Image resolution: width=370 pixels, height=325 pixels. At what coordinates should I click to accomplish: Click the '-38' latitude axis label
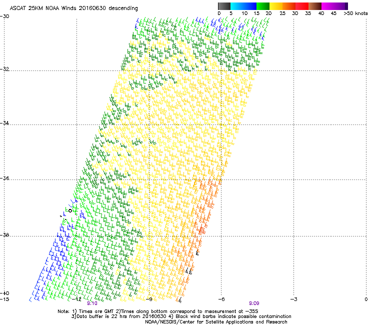(x=4, y=235)
